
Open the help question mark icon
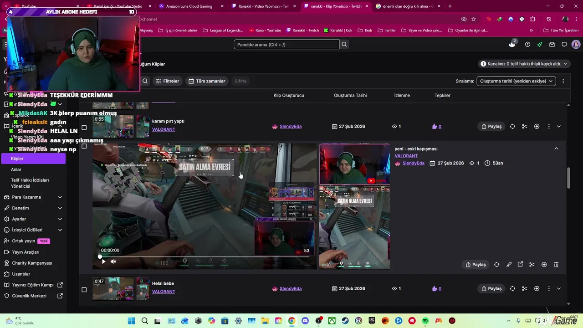pyautogui.click(x=527, y=44)
